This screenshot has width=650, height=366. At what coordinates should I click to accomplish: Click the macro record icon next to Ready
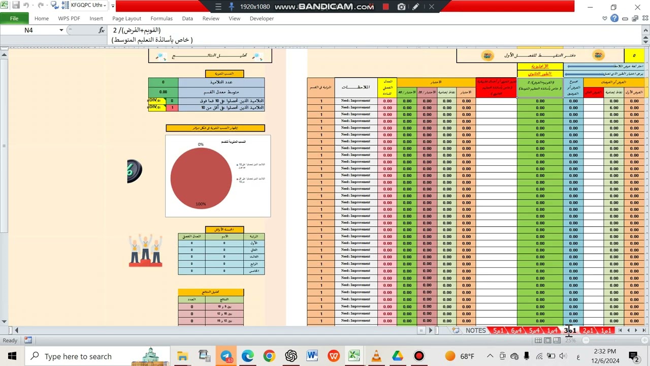[x=28, y=341]
